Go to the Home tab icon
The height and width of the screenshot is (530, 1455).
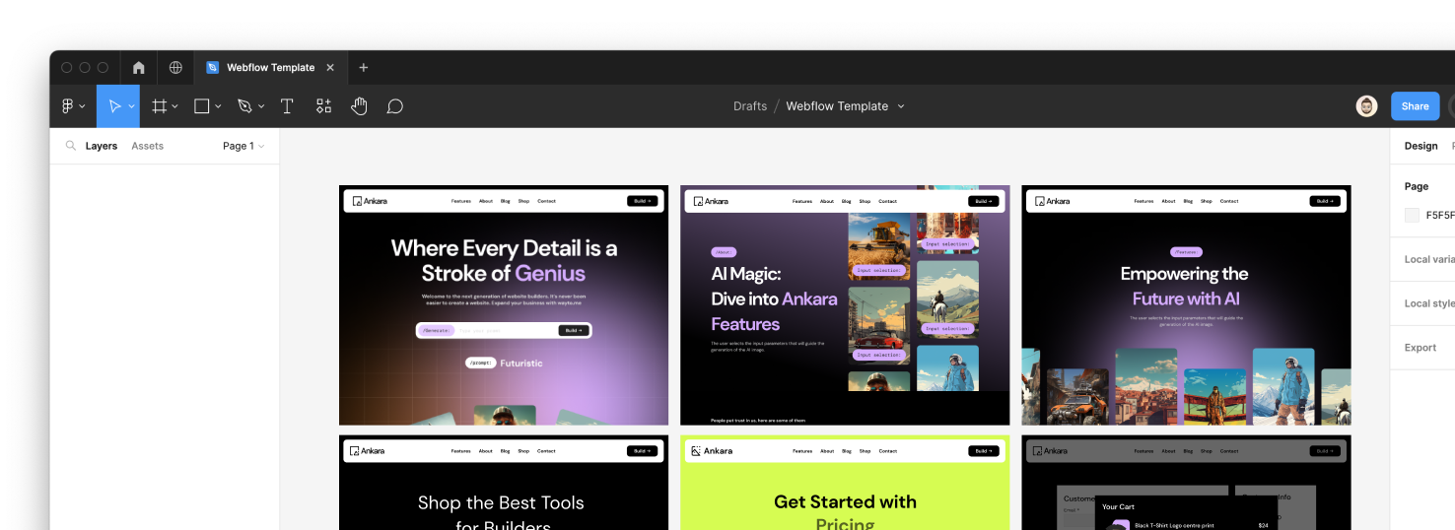click(138, 68)
